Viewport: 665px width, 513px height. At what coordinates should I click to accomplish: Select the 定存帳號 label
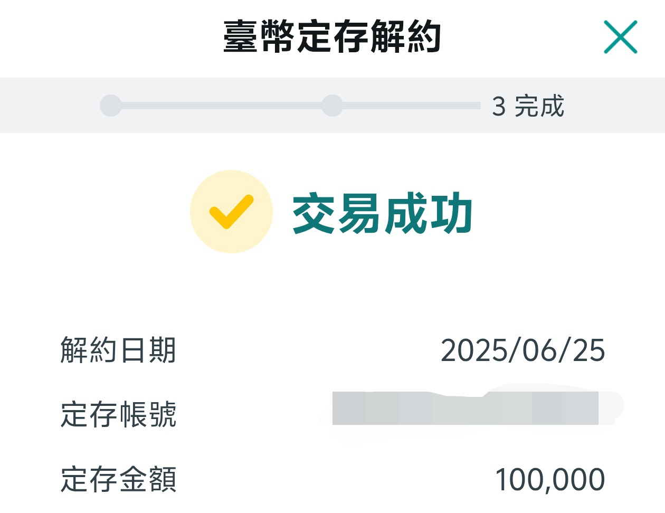click(118, 414)
